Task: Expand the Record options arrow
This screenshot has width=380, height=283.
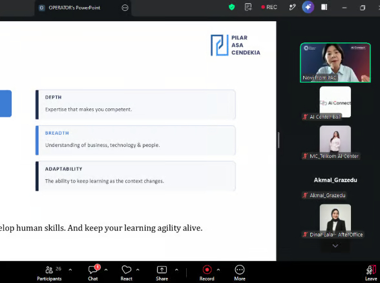Action: click(x=218, y=269)
